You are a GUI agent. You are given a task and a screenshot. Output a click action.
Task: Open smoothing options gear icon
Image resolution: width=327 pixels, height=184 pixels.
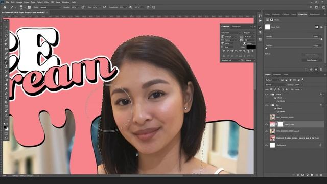131,7
